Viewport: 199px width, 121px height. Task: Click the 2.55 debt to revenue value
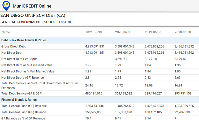[118, 77]
